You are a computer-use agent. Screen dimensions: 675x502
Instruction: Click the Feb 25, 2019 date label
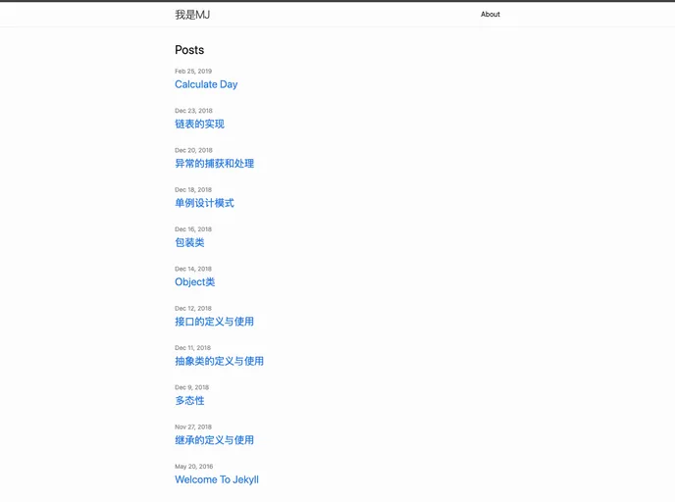[193, 72]
